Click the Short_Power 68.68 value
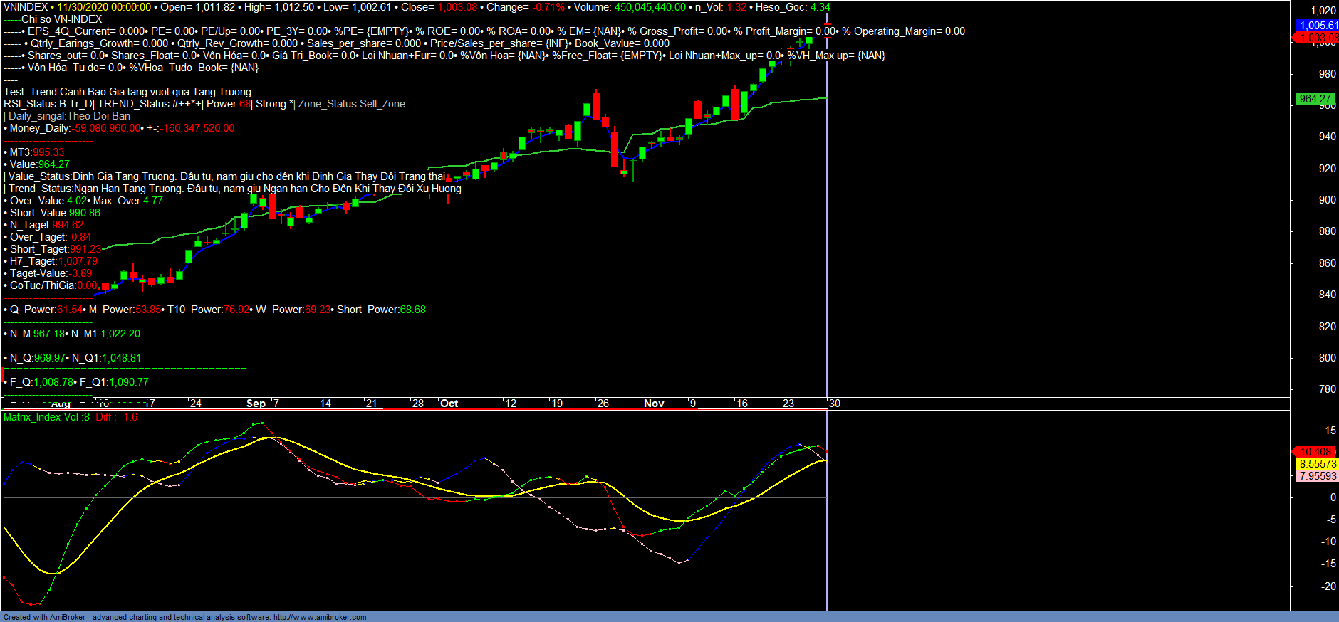Image resolution: width=1339 pixels, height=622 pixels. [x=412, y=310]
